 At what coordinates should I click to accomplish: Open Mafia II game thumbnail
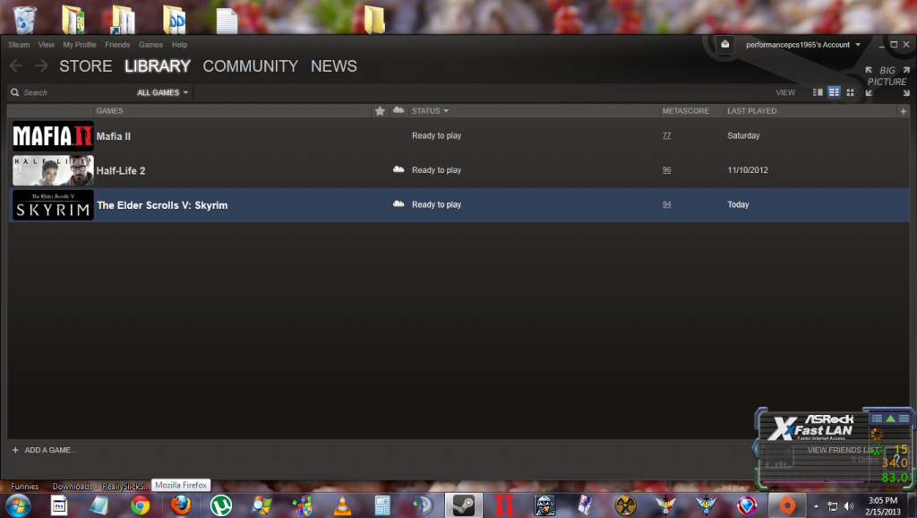[53, 136]
